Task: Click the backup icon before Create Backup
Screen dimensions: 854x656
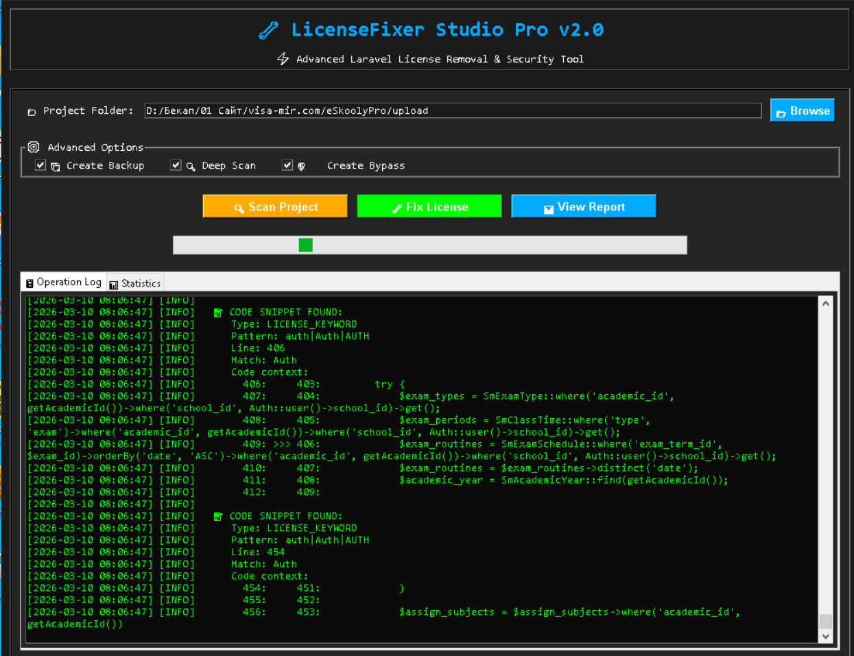Action: (56, 167)
